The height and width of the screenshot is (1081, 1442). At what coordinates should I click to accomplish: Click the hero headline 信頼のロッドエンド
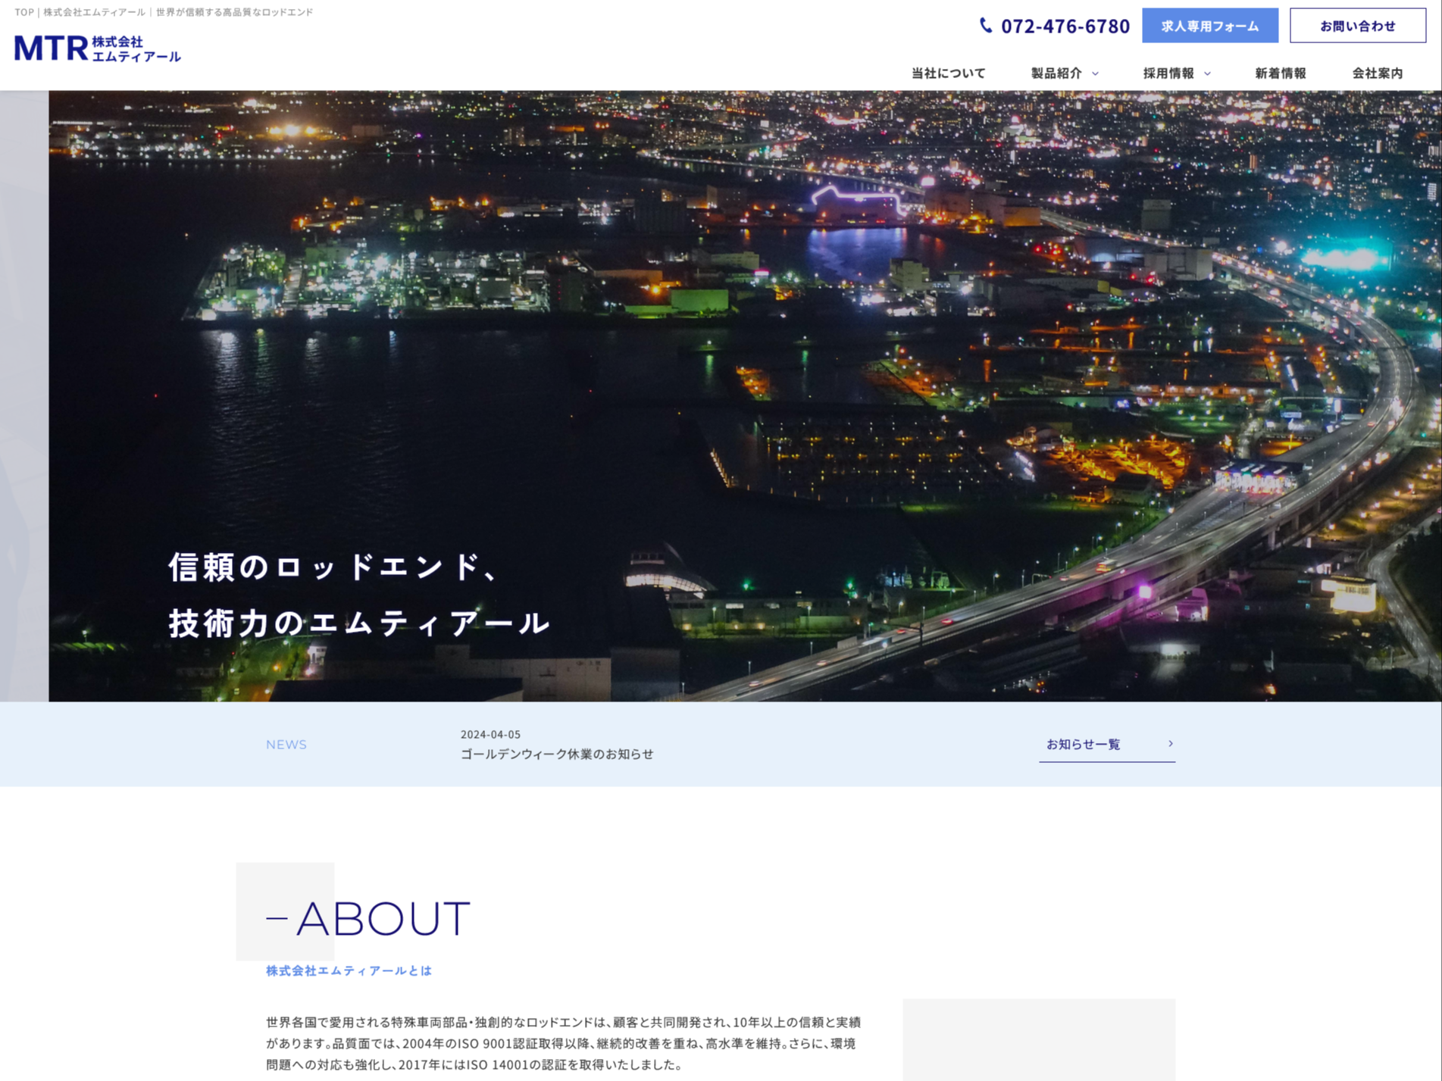point(333,567)
